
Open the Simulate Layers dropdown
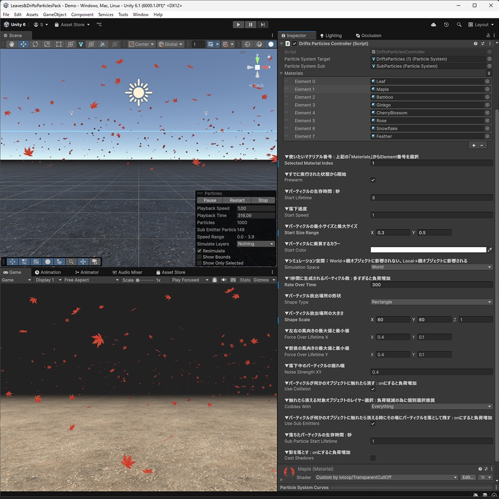(x=256, y=244)
